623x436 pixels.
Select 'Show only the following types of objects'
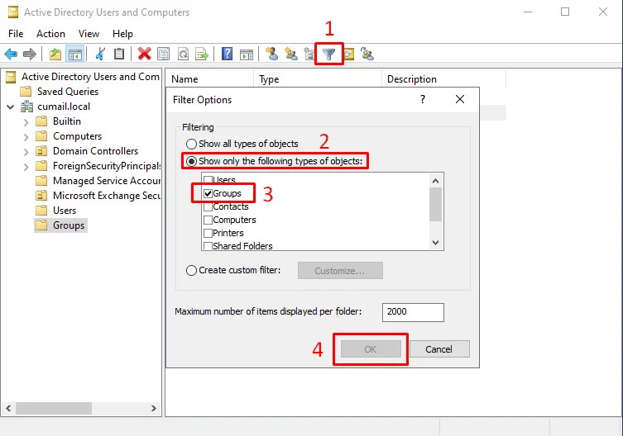[x=191, y=161]
